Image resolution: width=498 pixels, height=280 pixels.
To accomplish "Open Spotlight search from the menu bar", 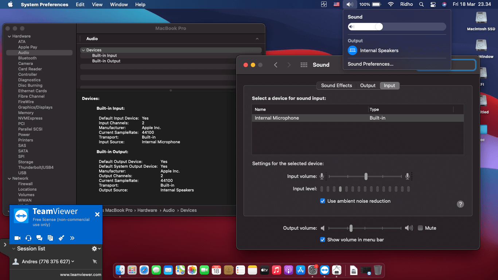I will [421, 4].
